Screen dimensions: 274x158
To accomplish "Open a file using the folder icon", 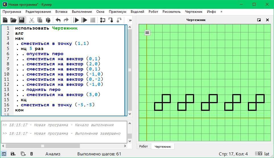I will click(x=13, y=20).
